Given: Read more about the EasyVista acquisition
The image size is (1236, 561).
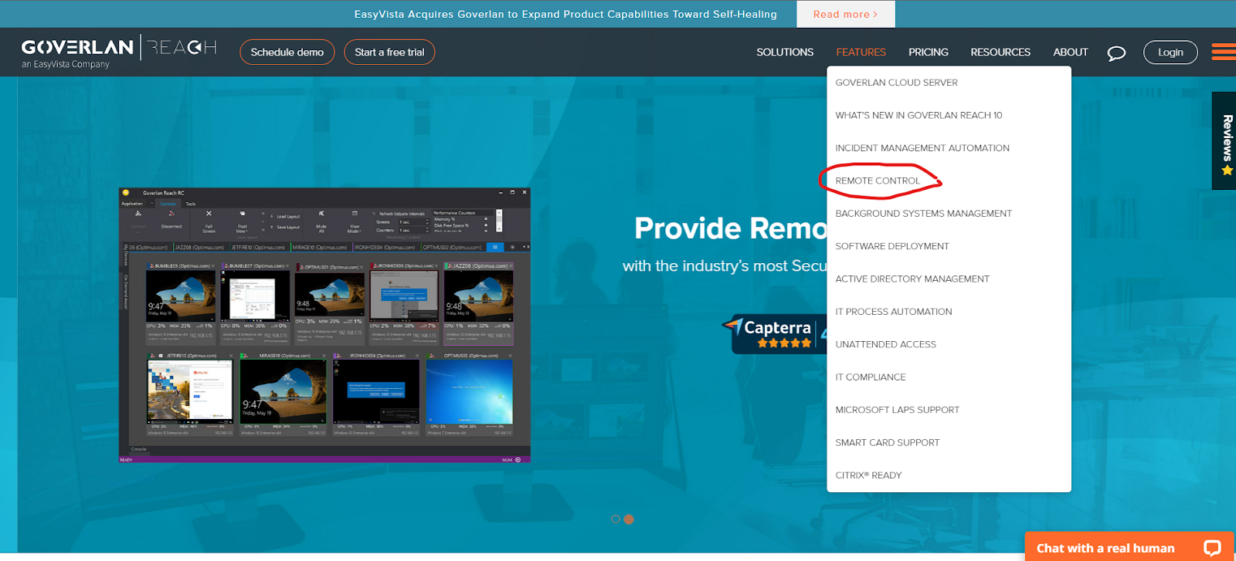Looking at the screenshot, I should pyautogui.click(x=845, y=15).
